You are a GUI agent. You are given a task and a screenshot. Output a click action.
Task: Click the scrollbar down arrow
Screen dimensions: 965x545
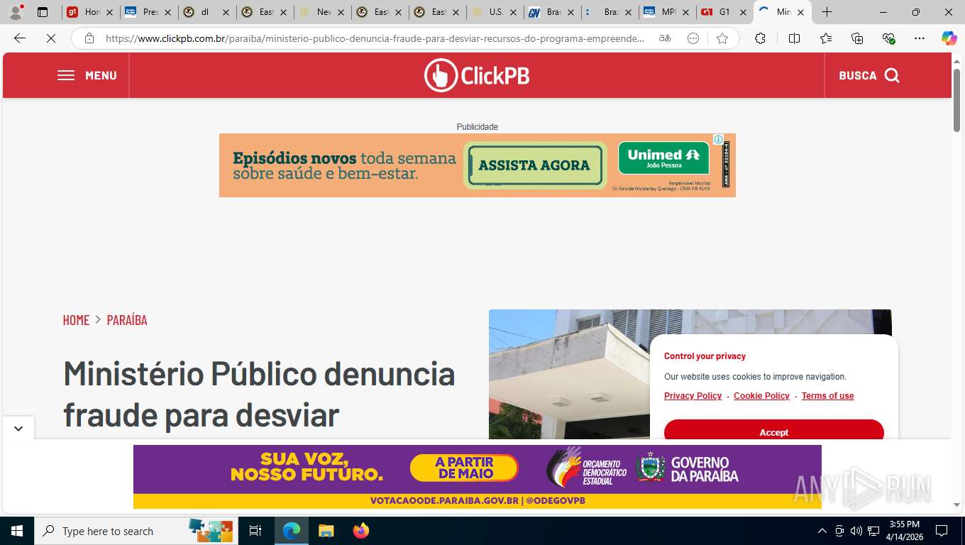pos(956,505)
